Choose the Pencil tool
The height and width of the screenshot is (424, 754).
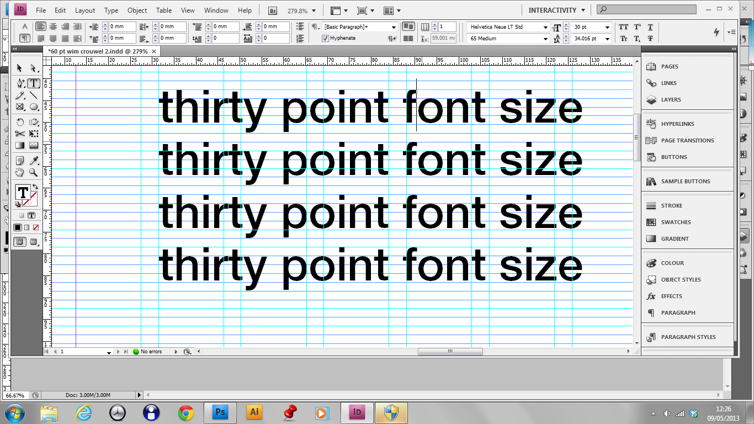pyautogui.click(x=20, y=95)
